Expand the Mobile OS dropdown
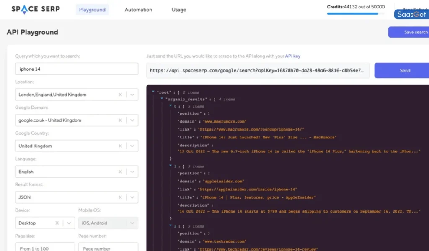Viewport: 429px width, 251px height. [132, 223]
